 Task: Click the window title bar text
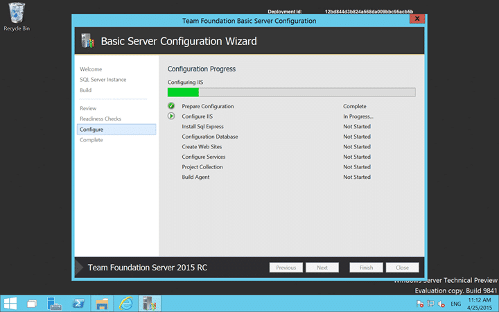[249, 21]
